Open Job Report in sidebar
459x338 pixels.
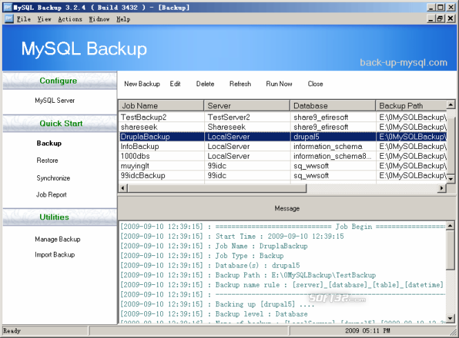(x=51, y=195)
